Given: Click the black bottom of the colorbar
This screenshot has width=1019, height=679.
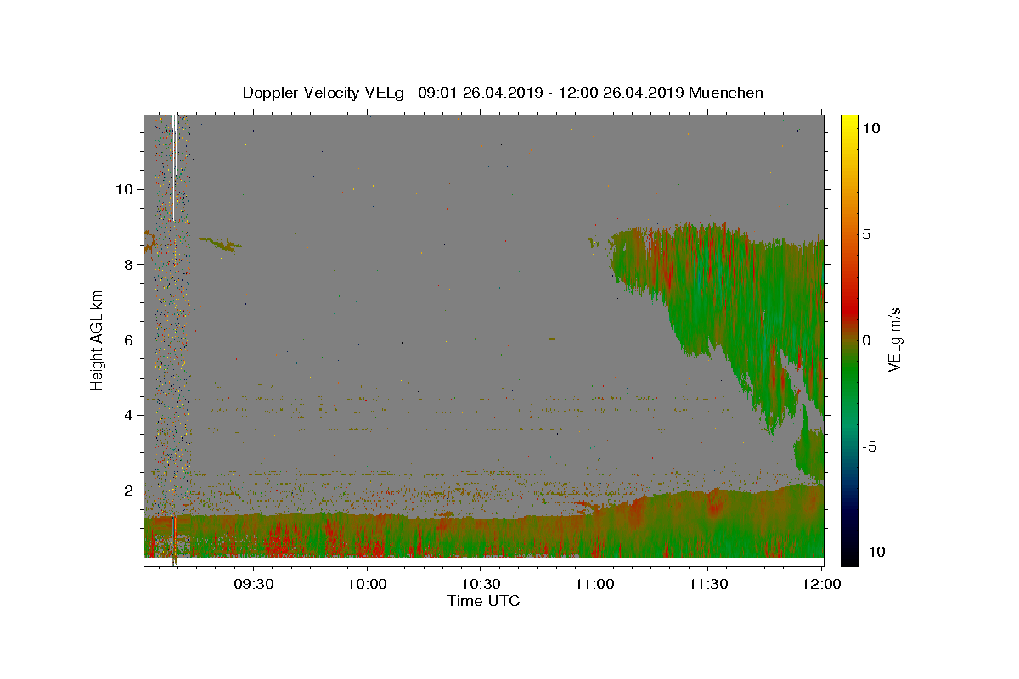Looking at the screenshot, I should 848,556.
